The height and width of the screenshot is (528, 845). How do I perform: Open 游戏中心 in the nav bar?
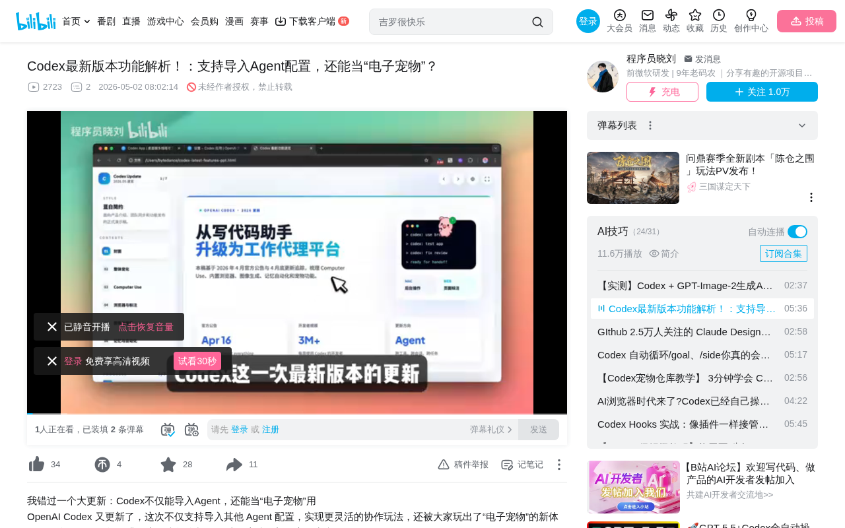166,21
